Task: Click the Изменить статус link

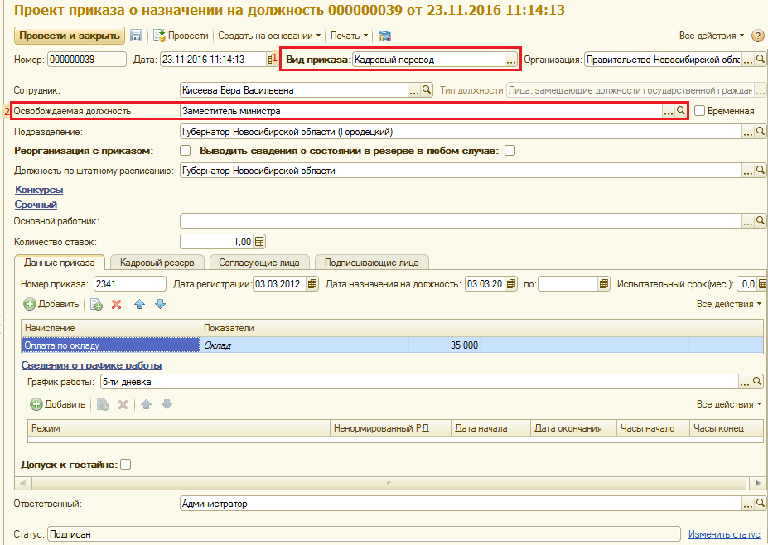Action: point(724,534)
